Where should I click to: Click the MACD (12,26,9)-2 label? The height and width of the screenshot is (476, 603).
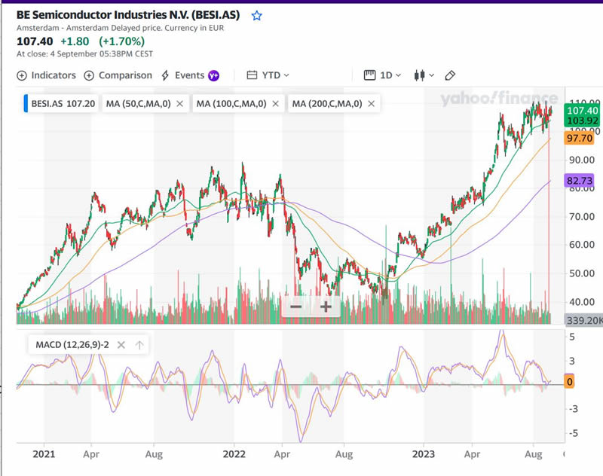(x=72, y=345)
